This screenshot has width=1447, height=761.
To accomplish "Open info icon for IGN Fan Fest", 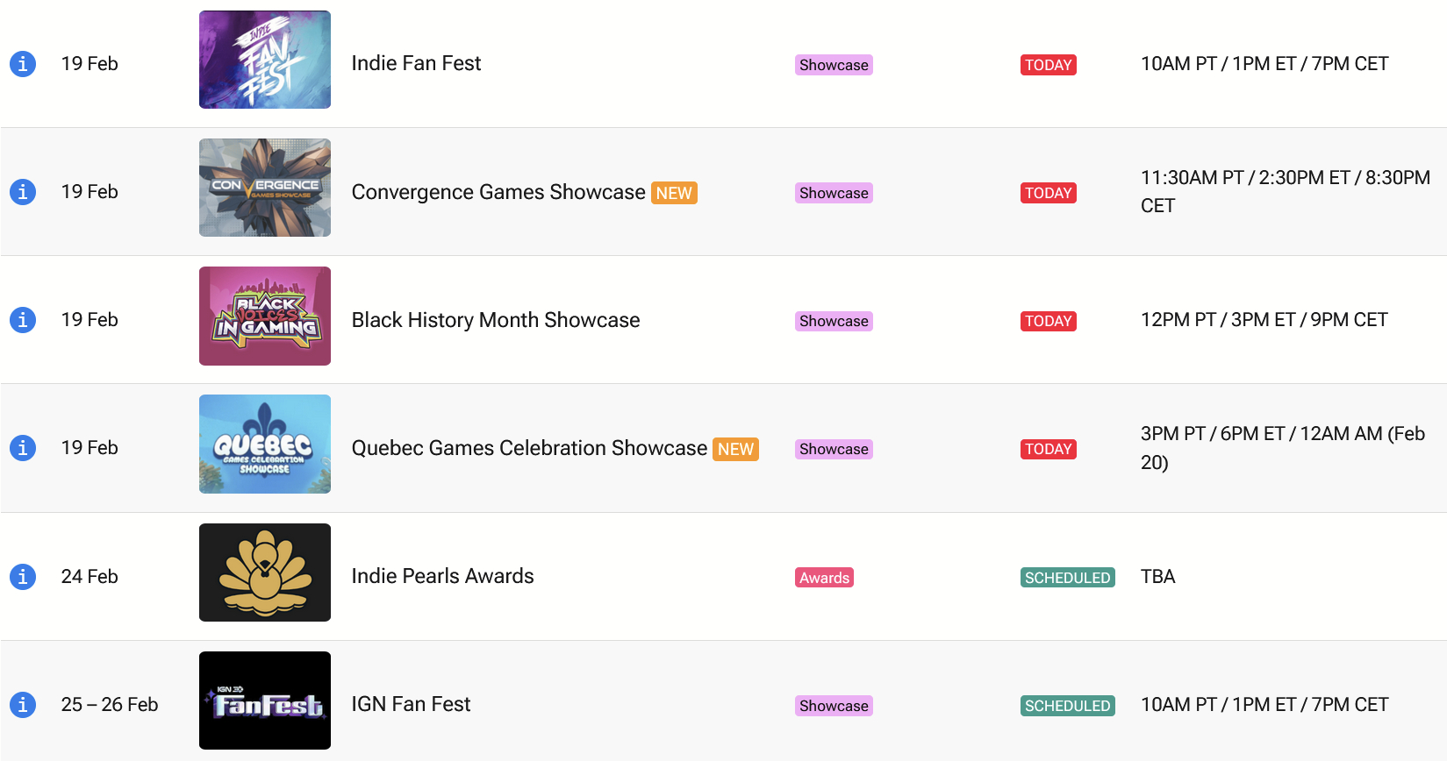I will [x=23, y=705].
